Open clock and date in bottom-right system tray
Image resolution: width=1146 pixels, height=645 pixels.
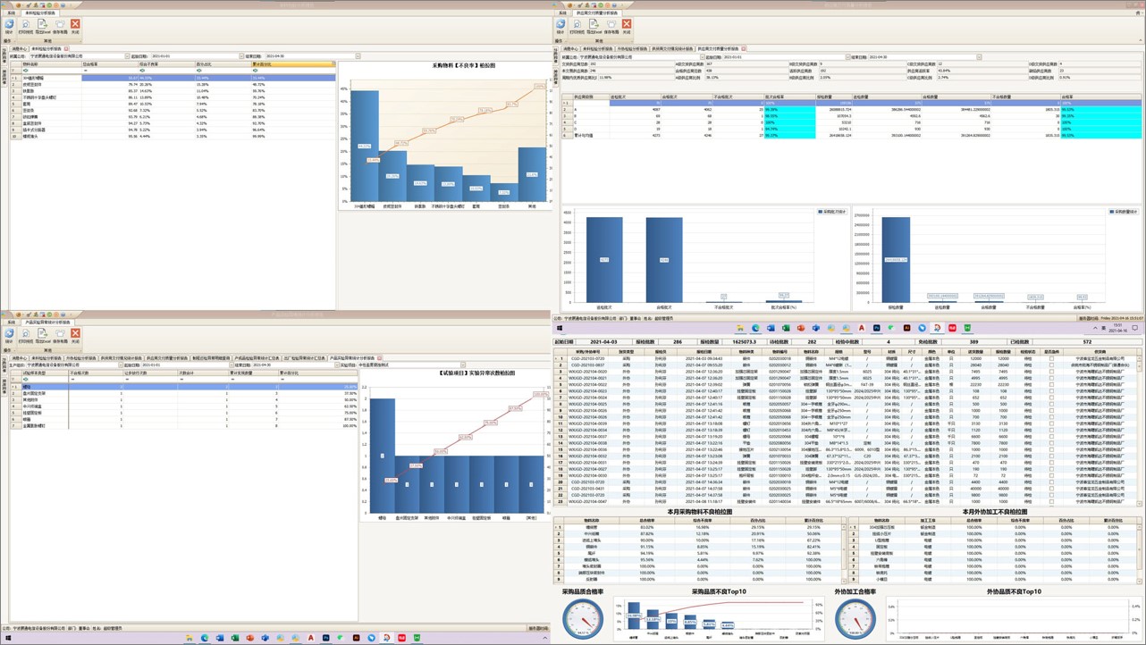point(1118,329)
